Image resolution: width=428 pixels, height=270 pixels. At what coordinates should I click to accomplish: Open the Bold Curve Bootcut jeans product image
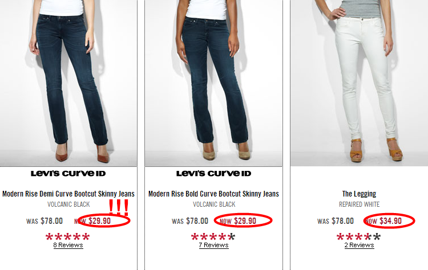pos(214,83)
